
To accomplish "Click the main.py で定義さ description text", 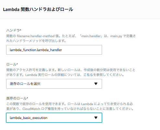I will tap(123, 36).
